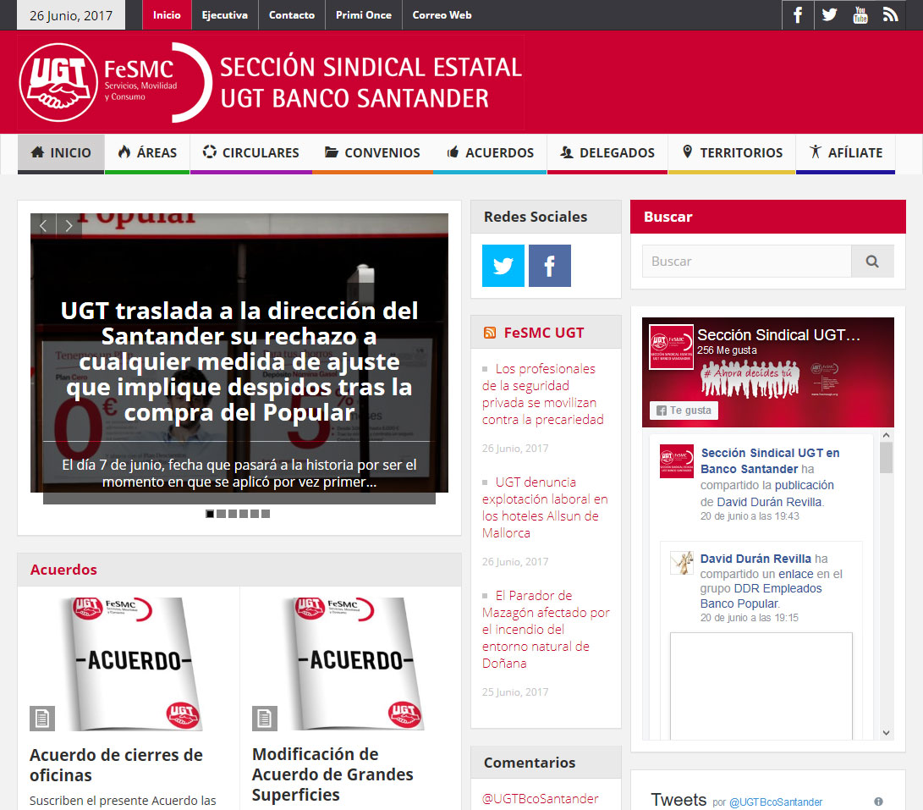Show previous slide with left arrow
923x810 pixels.
(x=43, y=226)
